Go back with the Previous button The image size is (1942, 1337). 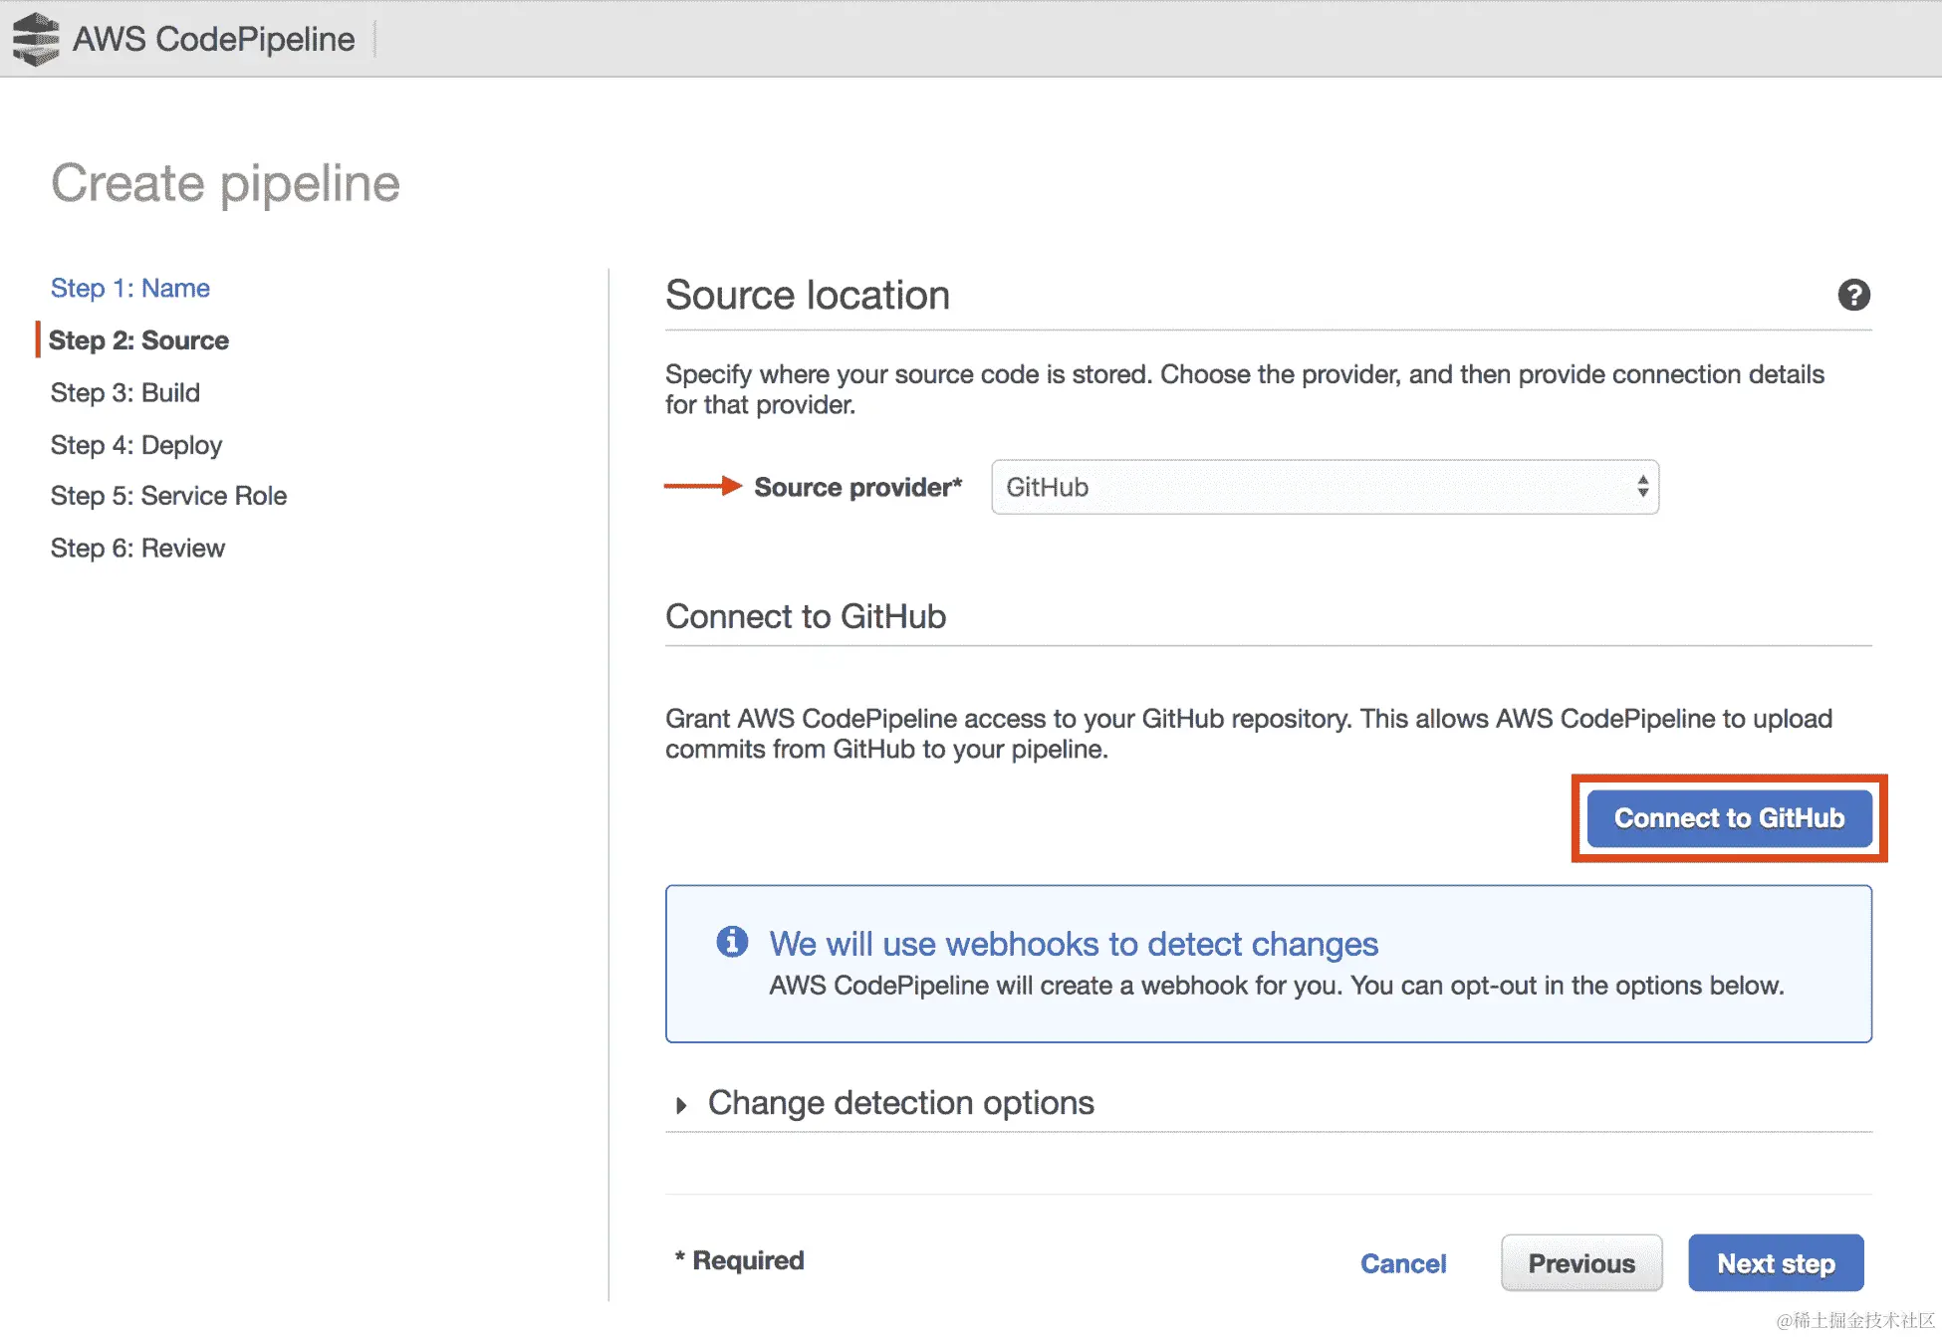point(1580,1263)
